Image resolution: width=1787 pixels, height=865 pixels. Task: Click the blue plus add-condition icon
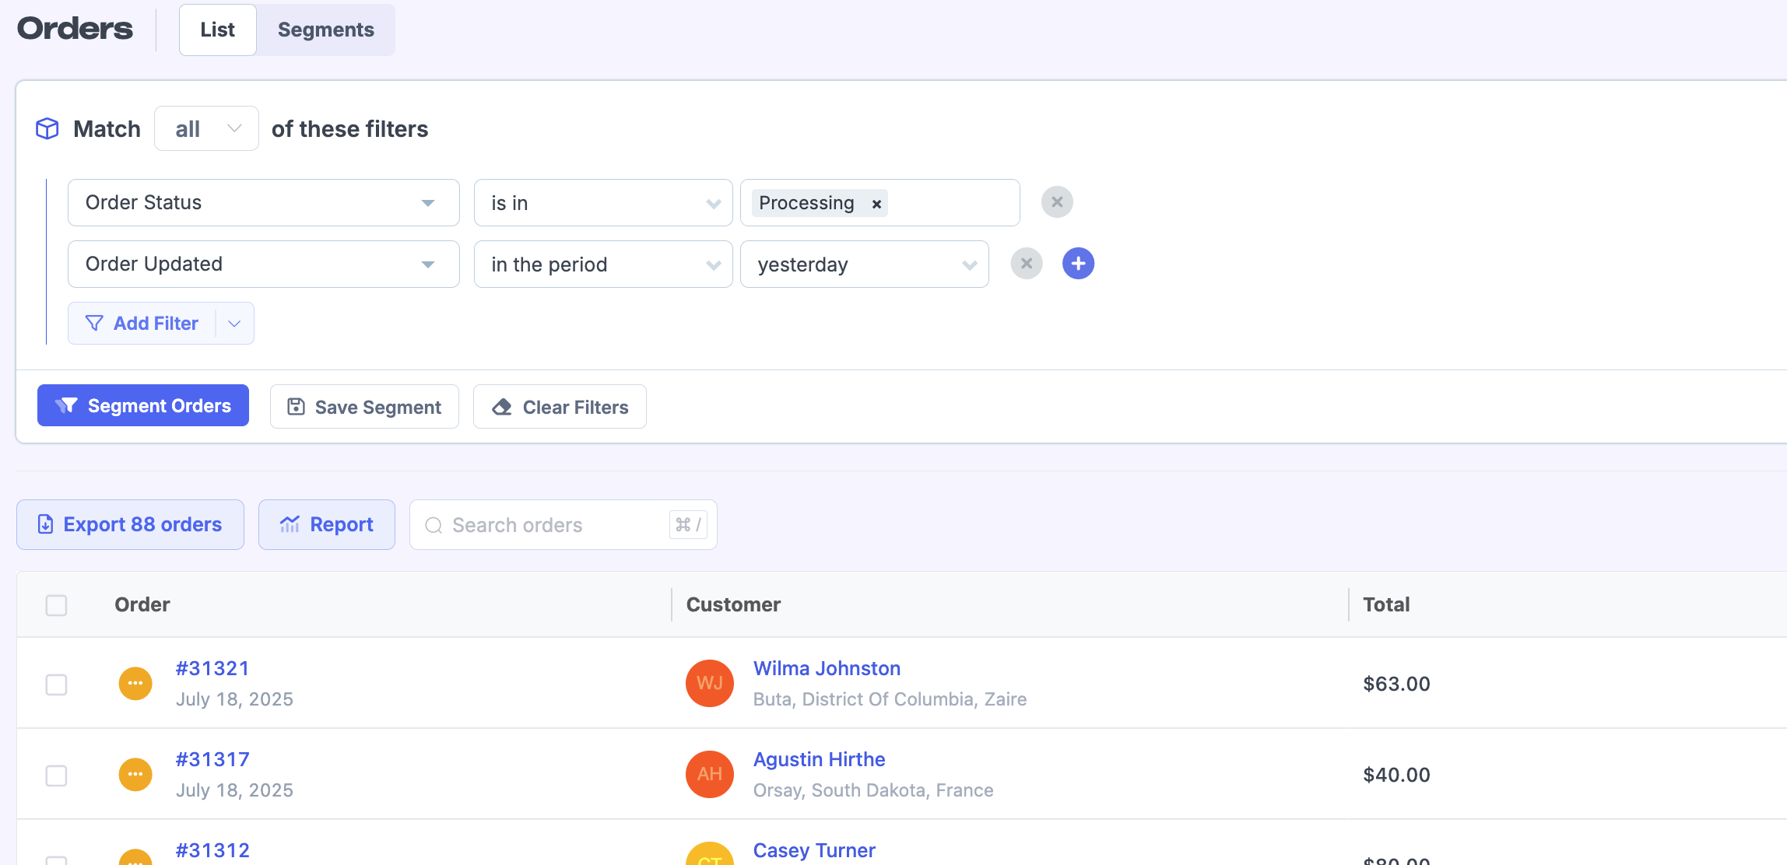(1078, 264)
